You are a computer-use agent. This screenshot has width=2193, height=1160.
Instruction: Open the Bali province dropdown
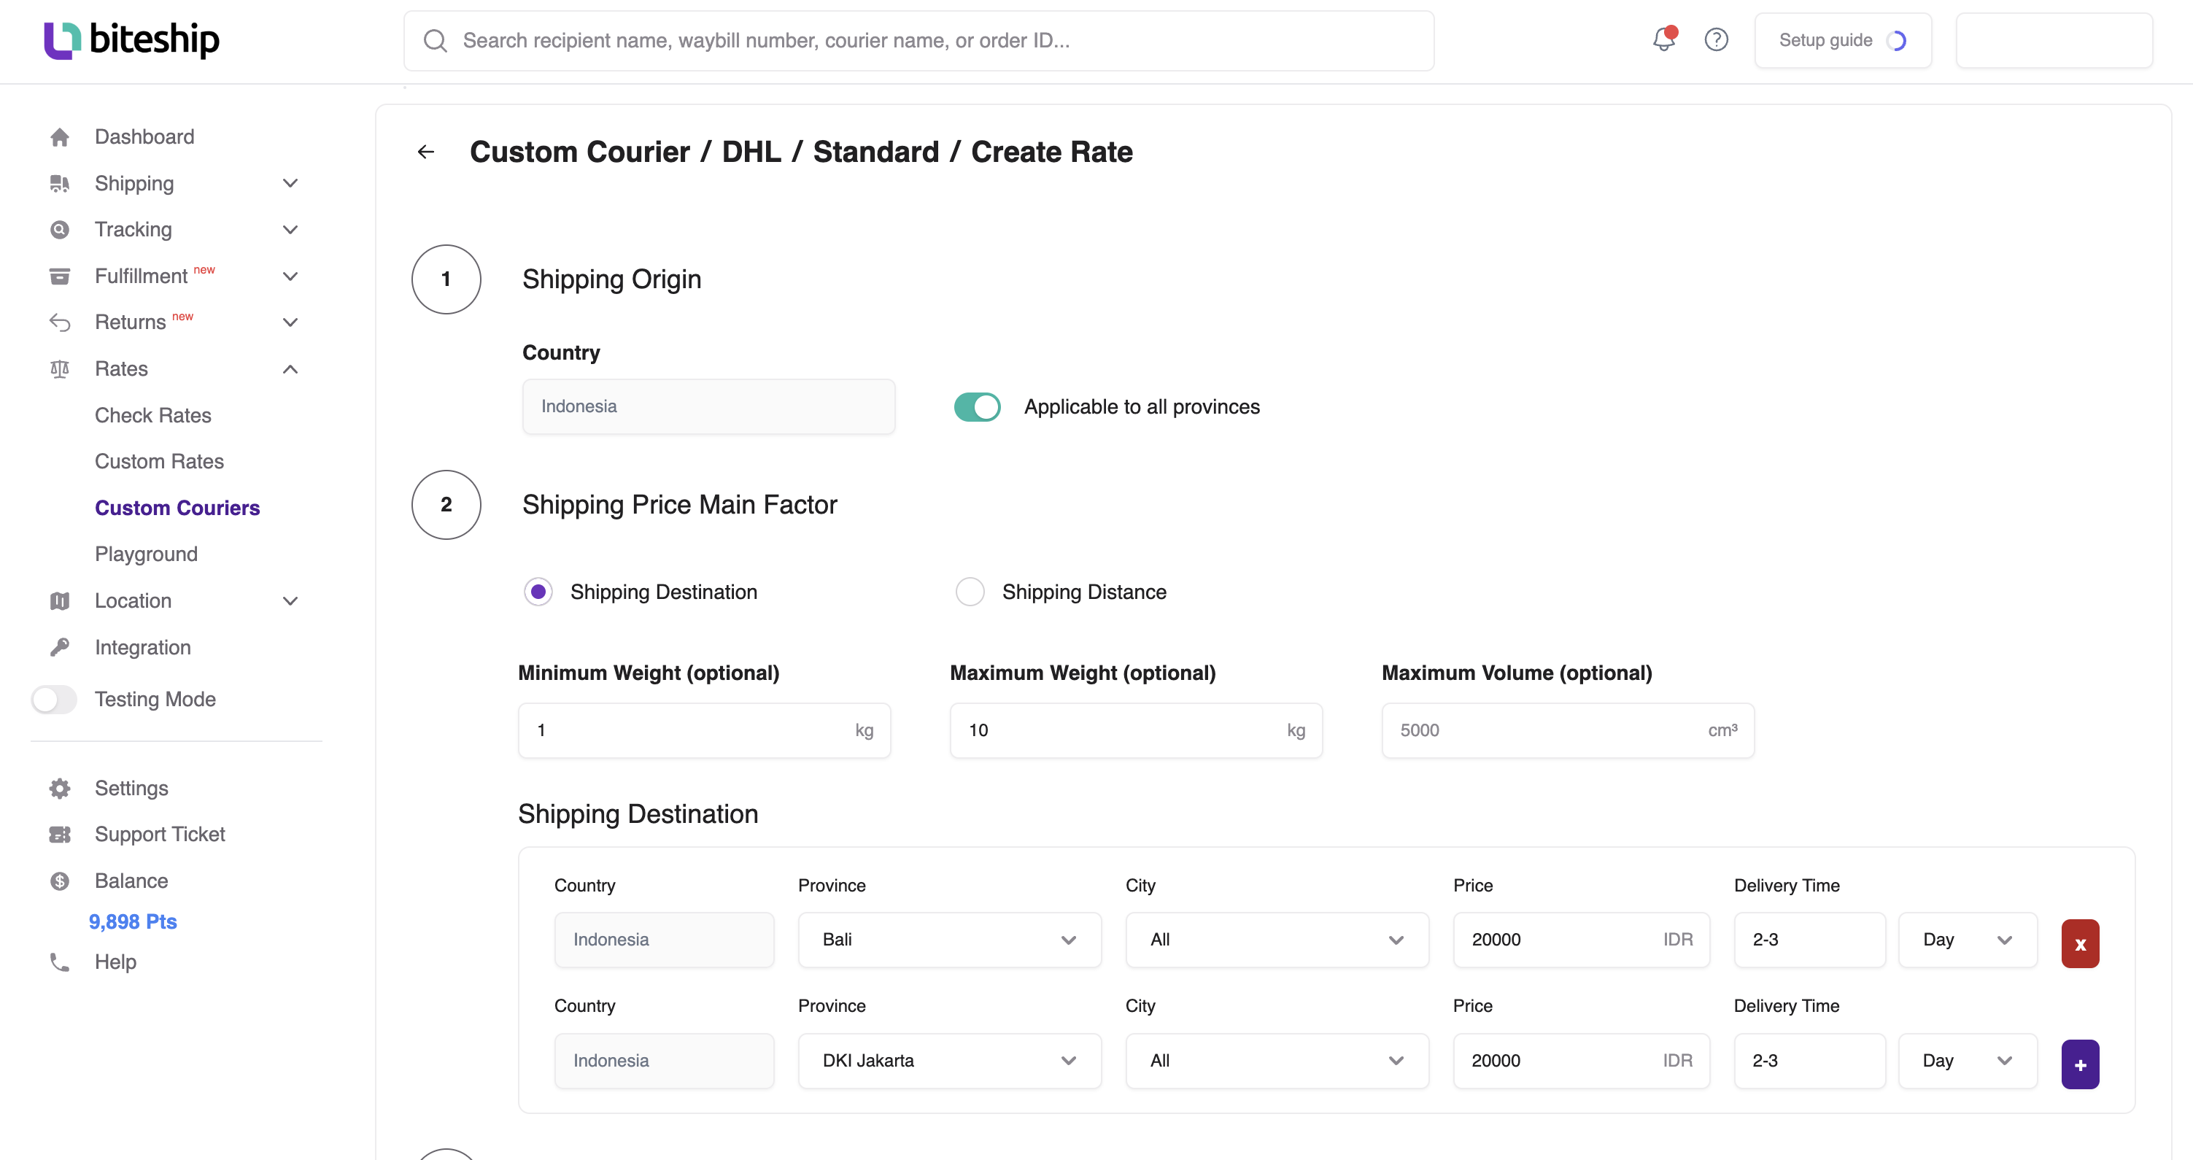click(x=949, y=940)
